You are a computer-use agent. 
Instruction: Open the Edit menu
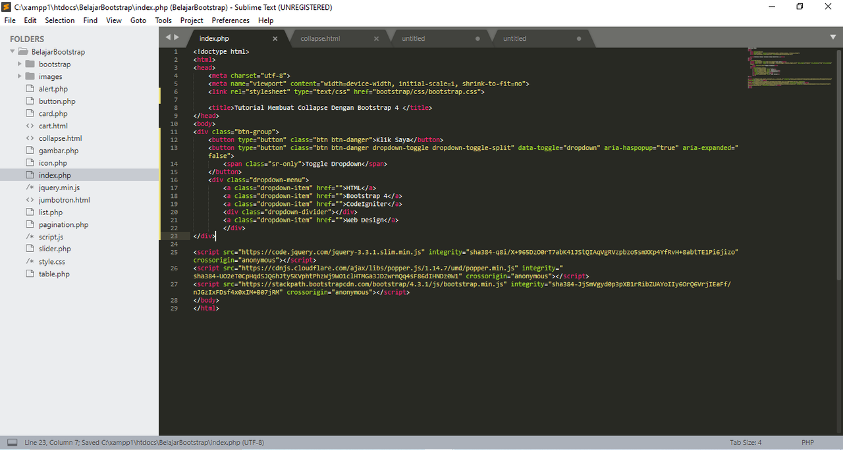tap(30, 20)
